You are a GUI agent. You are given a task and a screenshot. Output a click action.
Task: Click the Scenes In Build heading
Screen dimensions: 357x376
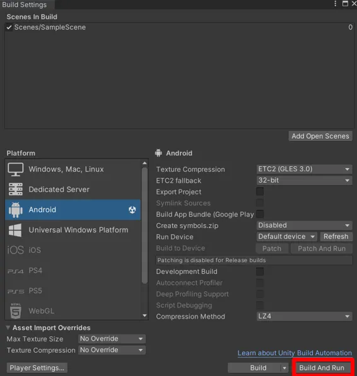click(32, 17)
